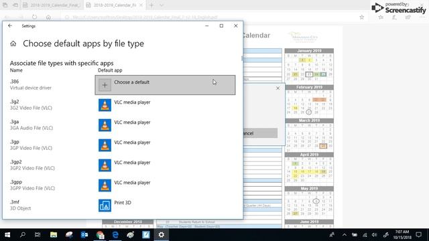Open Windows Start menu

[7, 235]
